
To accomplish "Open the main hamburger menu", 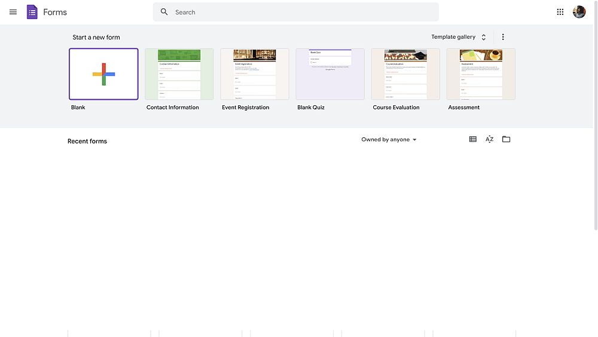I will 13,12.
